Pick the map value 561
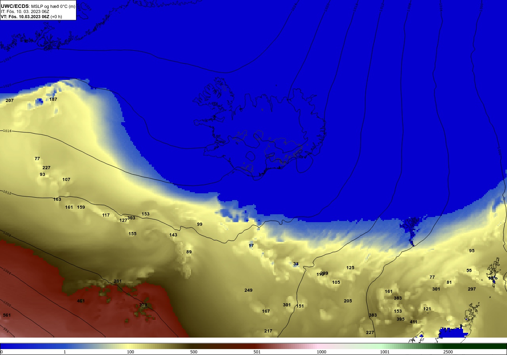The image size is (507, 355). click(x=7, y=315)
